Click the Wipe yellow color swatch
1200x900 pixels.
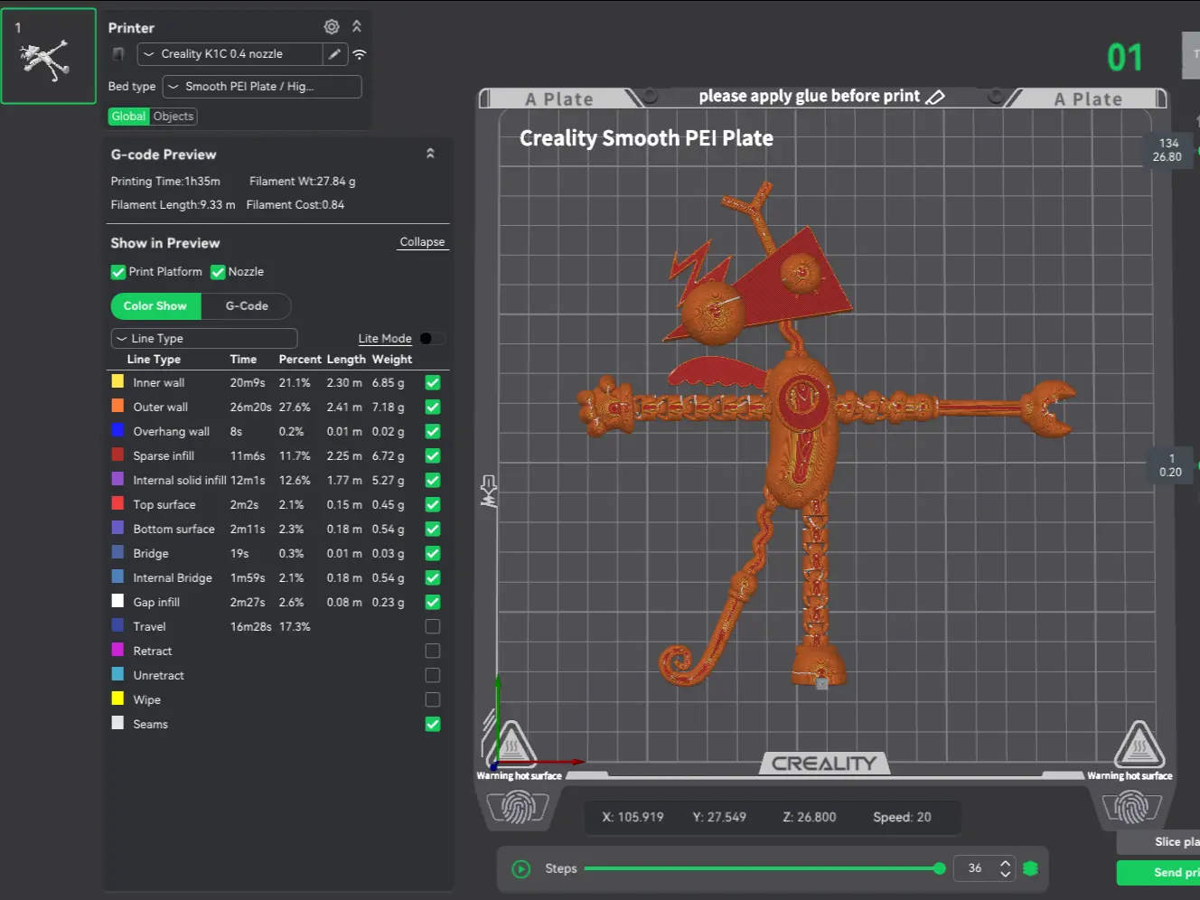click(117, 699)
